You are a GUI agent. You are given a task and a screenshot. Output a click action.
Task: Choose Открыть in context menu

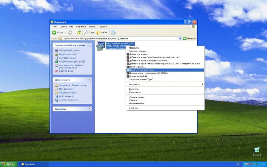pos(165,48)
